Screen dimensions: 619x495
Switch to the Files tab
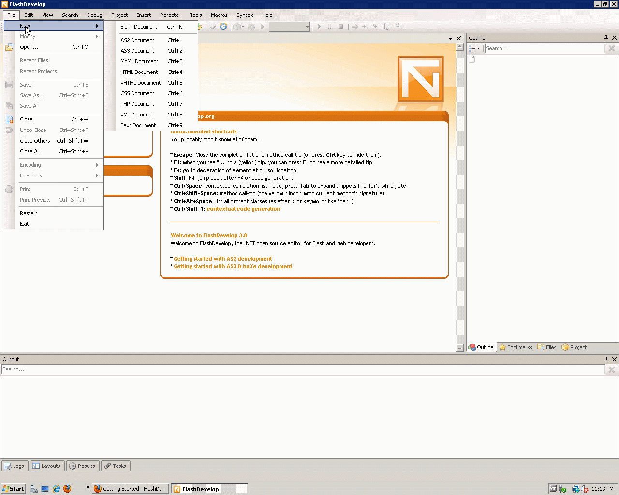click(x=547, y=347)
